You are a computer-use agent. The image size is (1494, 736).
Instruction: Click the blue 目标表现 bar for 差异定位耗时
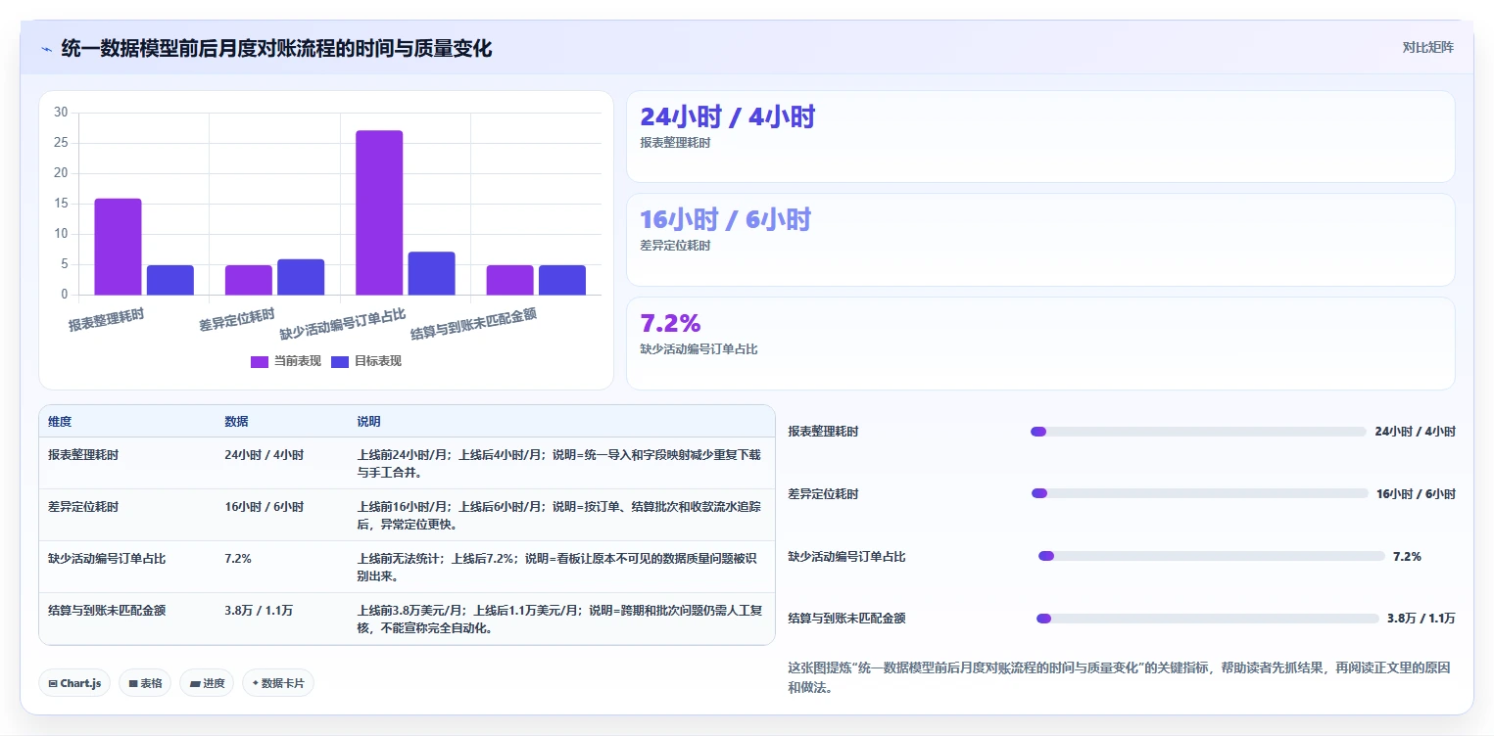click(x=301, y=277)
